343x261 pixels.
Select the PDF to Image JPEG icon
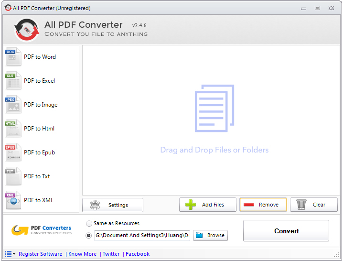[x=13, y=104]
